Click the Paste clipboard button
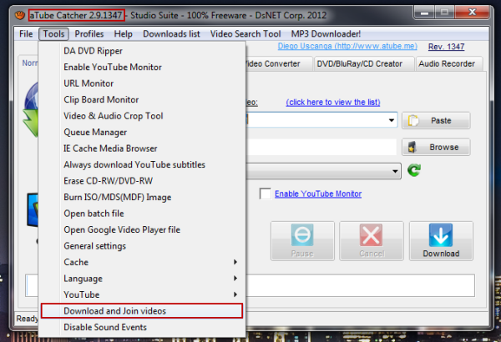 pyautogui.click(x=435, y=120)
